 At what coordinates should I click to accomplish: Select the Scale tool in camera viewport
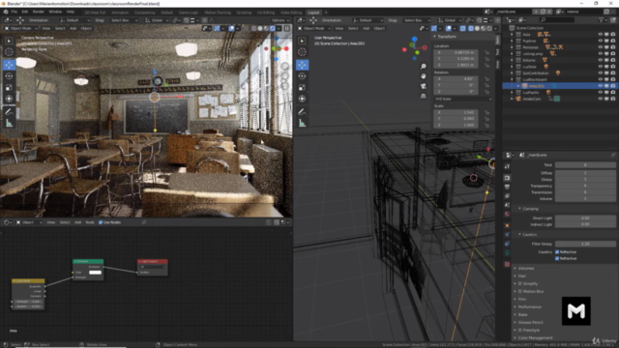[x=9, y=87]
